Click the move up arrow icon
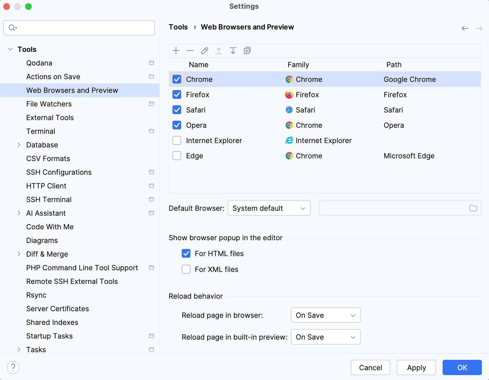 (219, 51)
